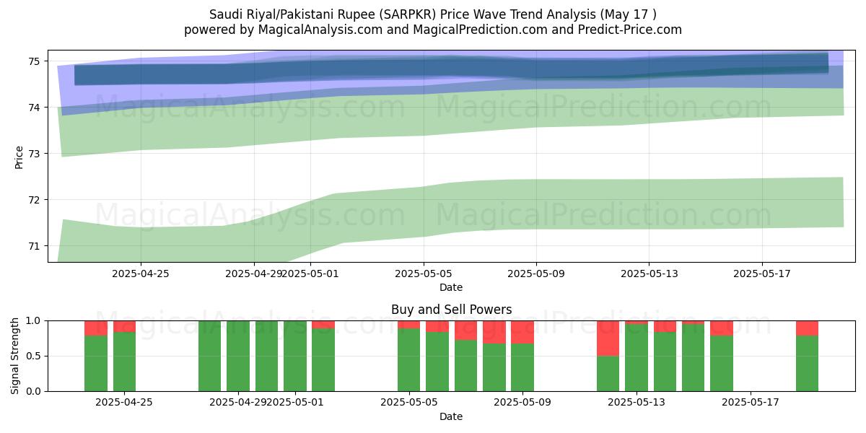866x433 pixels.
Task: Click the 2025-05-13 date tick of the price chart
Action: 649,274
